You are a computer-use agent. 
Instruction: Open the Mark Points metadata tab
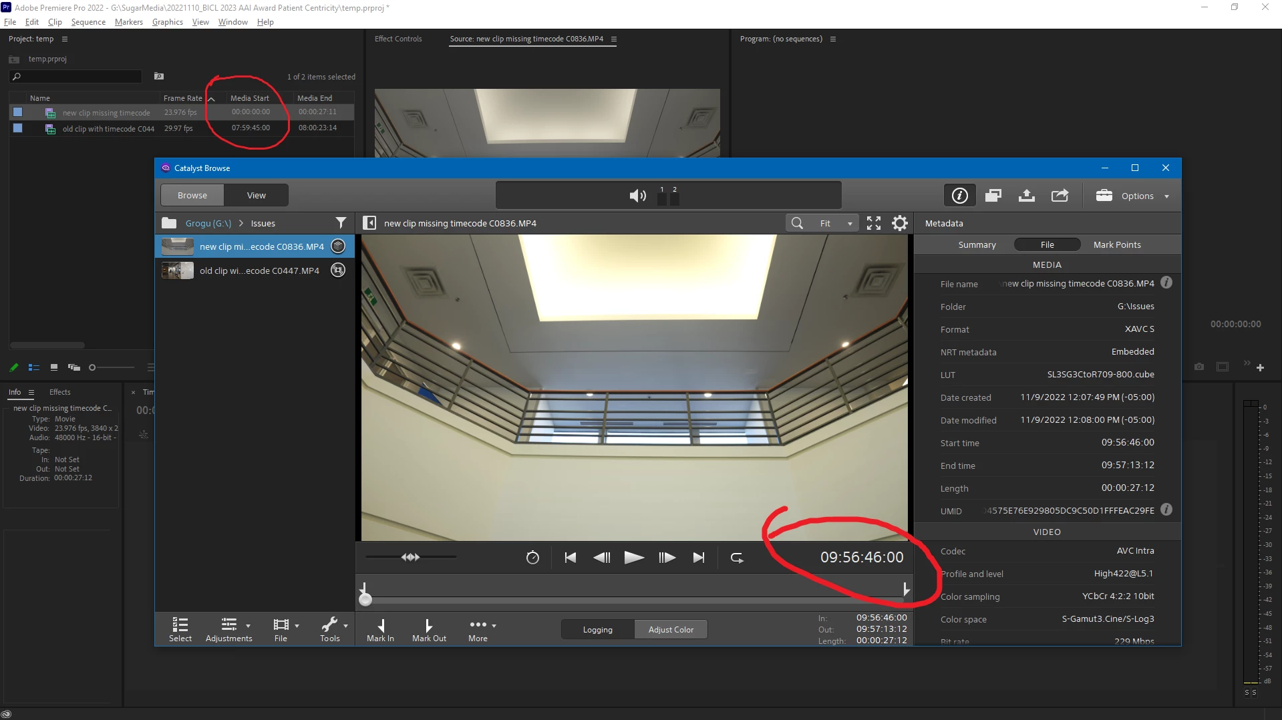(x=1117, y=244)
